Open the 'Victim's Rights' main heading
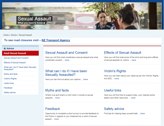The width and height of the screenshot is (164, 126). click(x=115, y=71)
